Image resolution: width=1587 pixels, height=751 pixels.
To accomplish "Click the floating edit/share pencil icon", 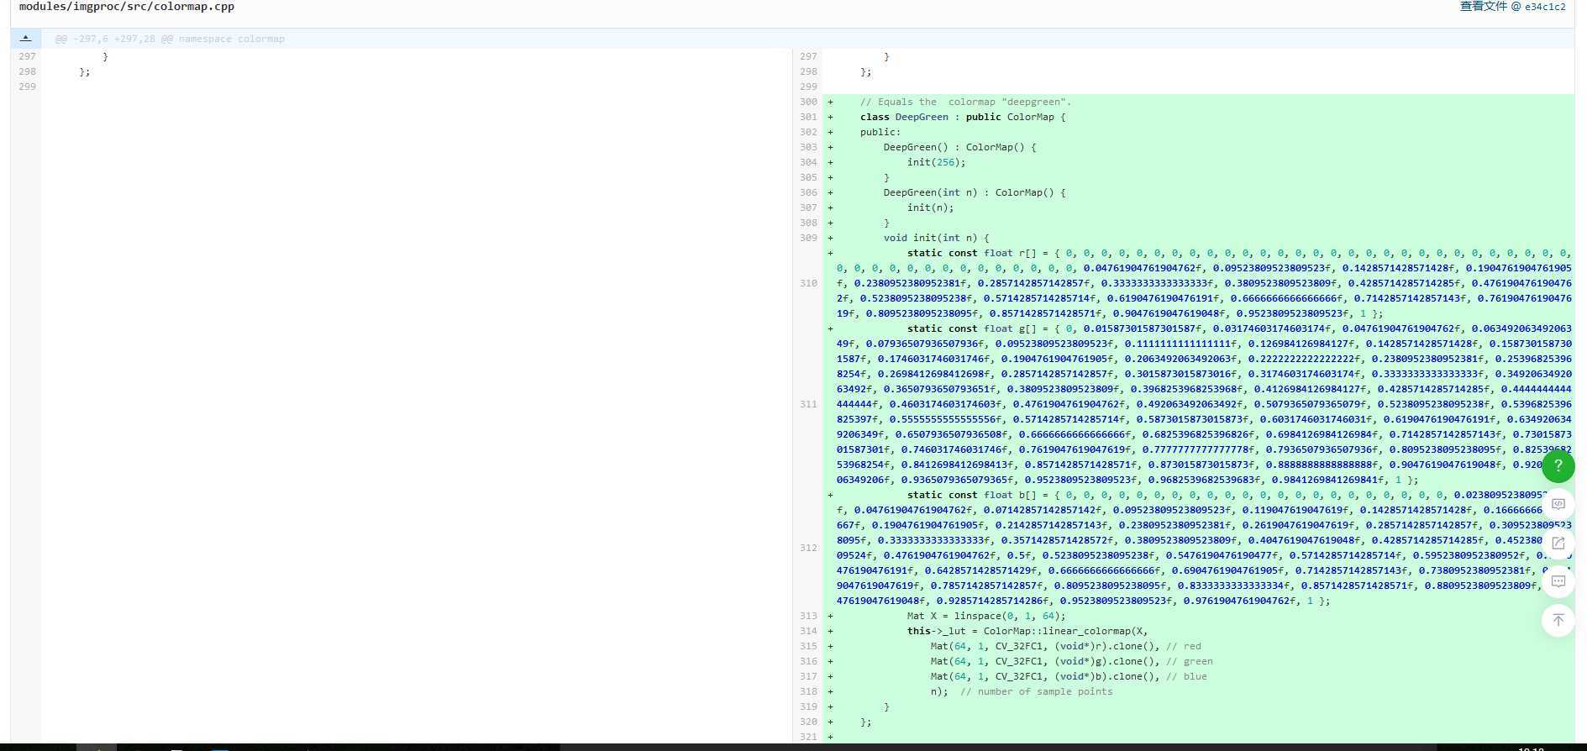I will [x=1558, y=543].
